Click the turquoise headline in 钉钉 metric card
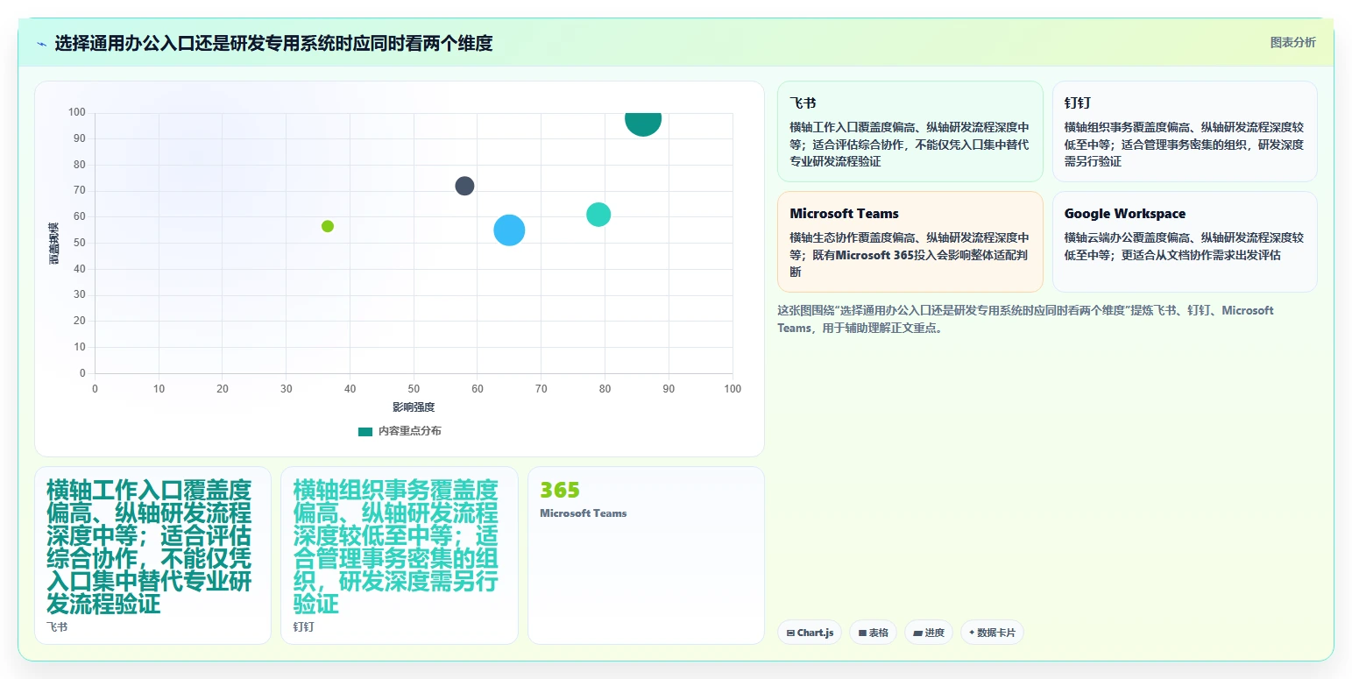The height and width of the screenshot is (679, 1352). click(396, 547)
